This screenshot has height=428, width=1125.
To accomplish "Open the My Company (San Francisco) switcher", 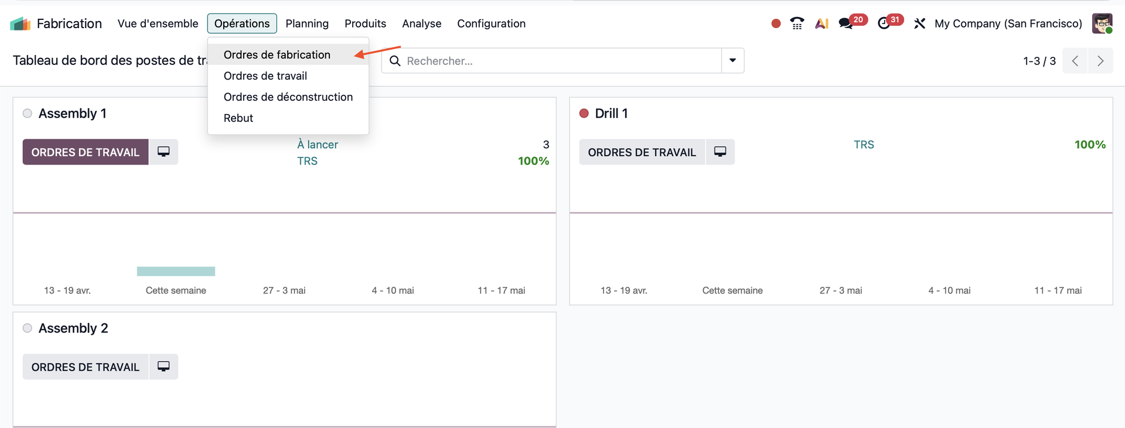I will [1008, 23].
